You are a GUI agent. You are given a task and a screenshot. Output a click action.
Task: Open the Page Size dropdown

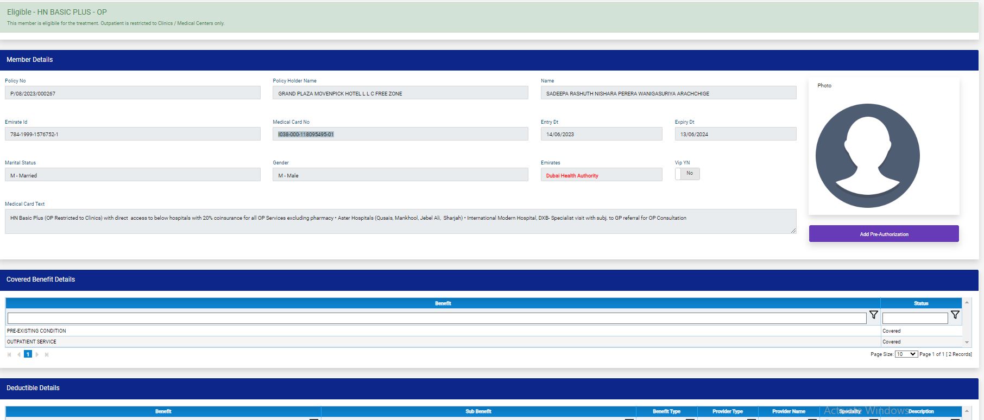point(906,354)
